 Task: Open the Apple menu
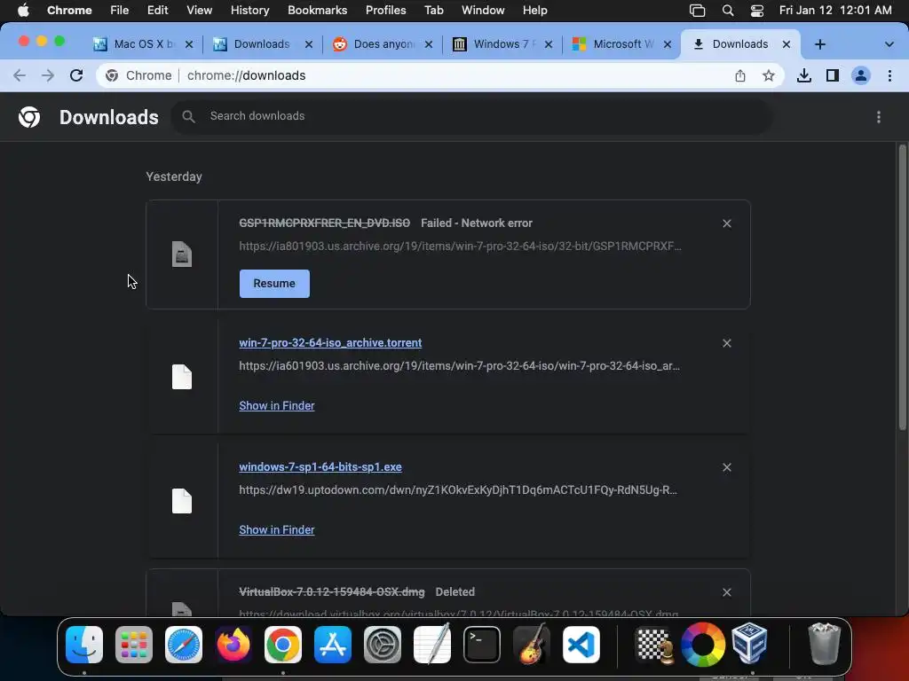click(x=23, y=11)
